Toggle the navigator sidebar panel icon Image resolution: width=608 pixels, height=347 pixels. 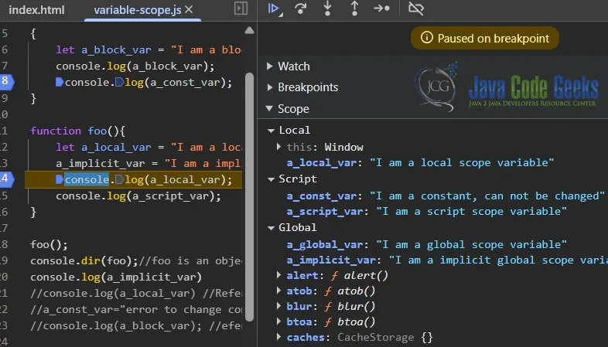(x=241, y=9)
